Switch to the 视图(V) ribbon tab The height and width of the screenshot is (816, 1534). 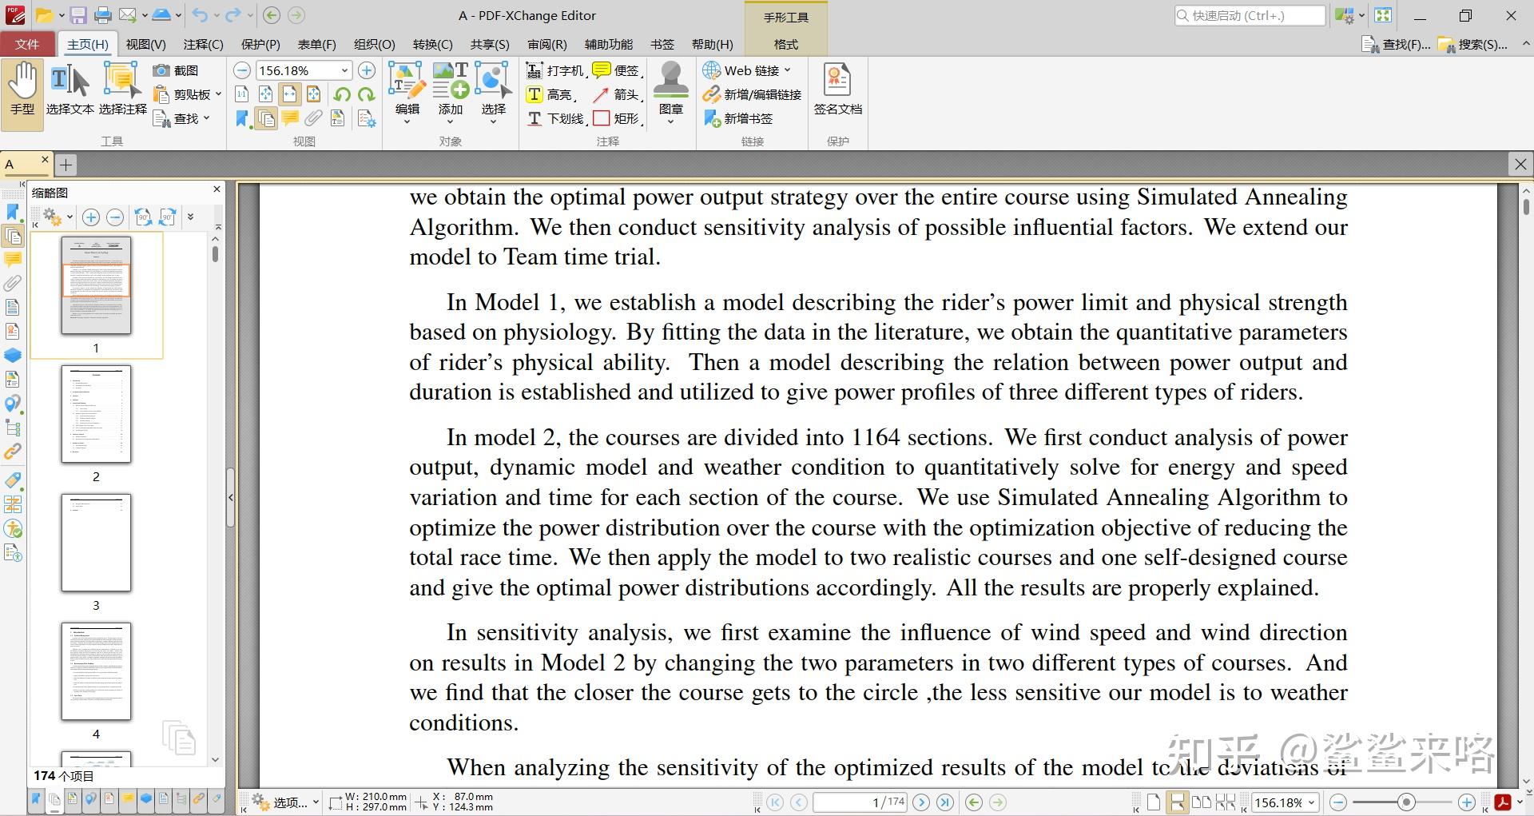(x=145, y=44)
